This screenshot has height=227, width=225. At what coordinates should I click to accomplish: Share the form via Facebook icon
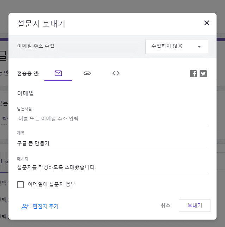click(x=193, y=74)
